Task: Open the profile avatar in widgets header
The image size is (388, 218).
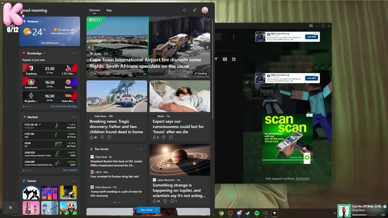Action: click(205, 10)
